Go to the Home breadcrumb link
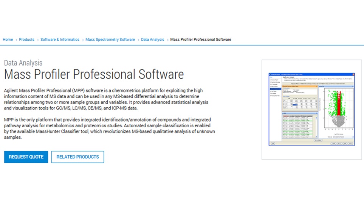Screen dimensions: 364x204 [x=8, y=39]
